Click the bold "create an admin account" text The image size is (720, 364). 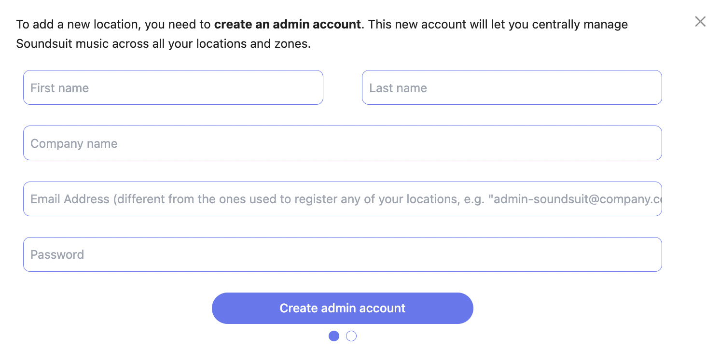point(287,24)
